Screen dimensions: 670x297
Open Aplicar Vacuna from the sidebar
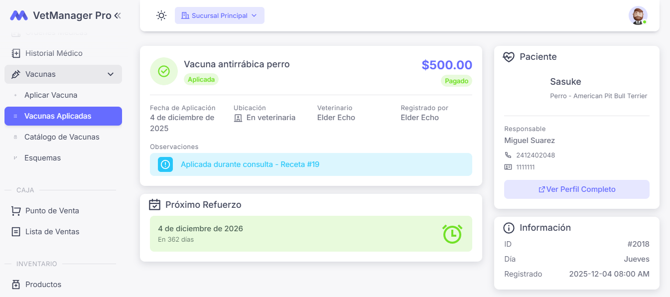point(50,95)
